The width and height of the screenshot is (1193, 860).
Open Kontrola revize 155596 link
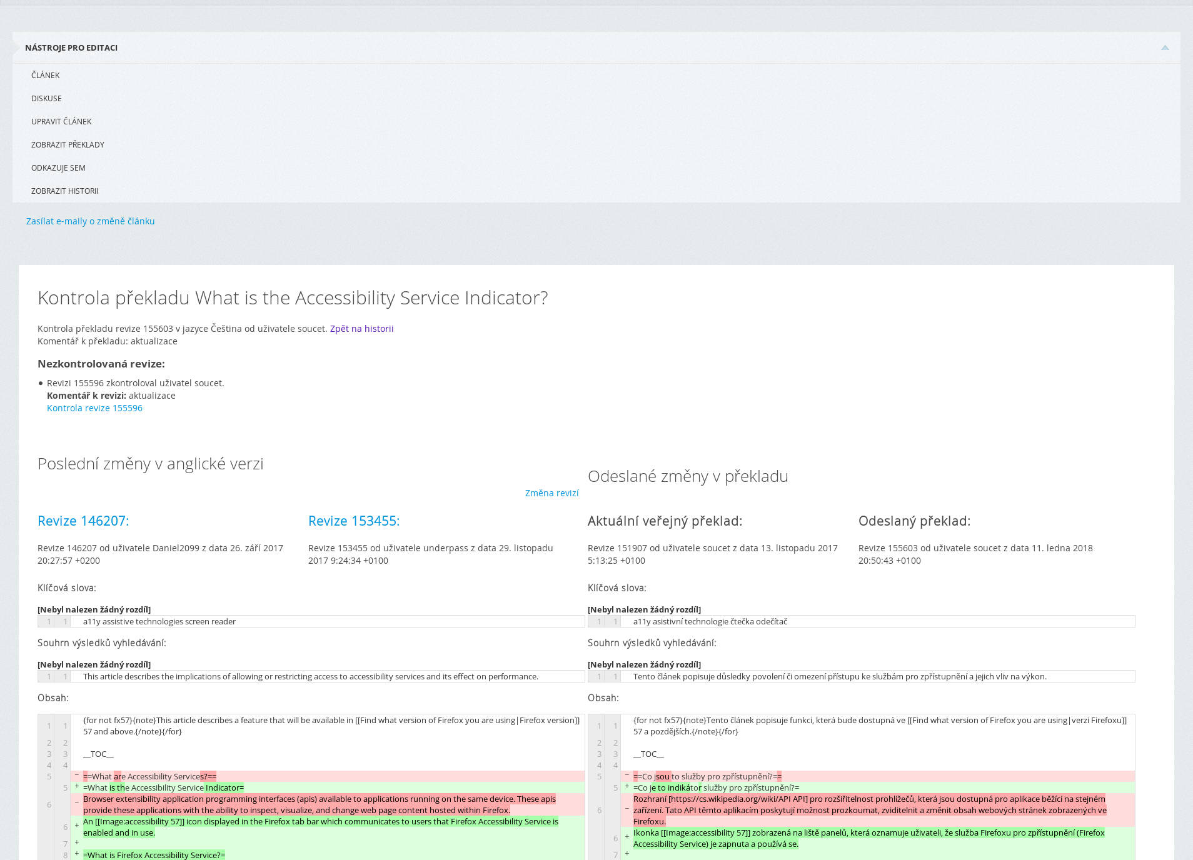click(94, 408)
